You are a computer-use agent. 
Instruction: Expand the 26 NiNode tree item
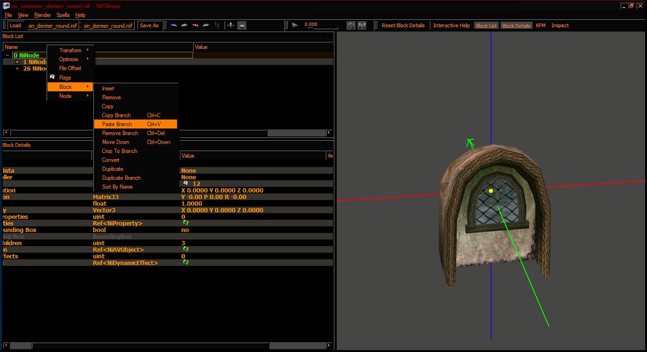[17, 68]
